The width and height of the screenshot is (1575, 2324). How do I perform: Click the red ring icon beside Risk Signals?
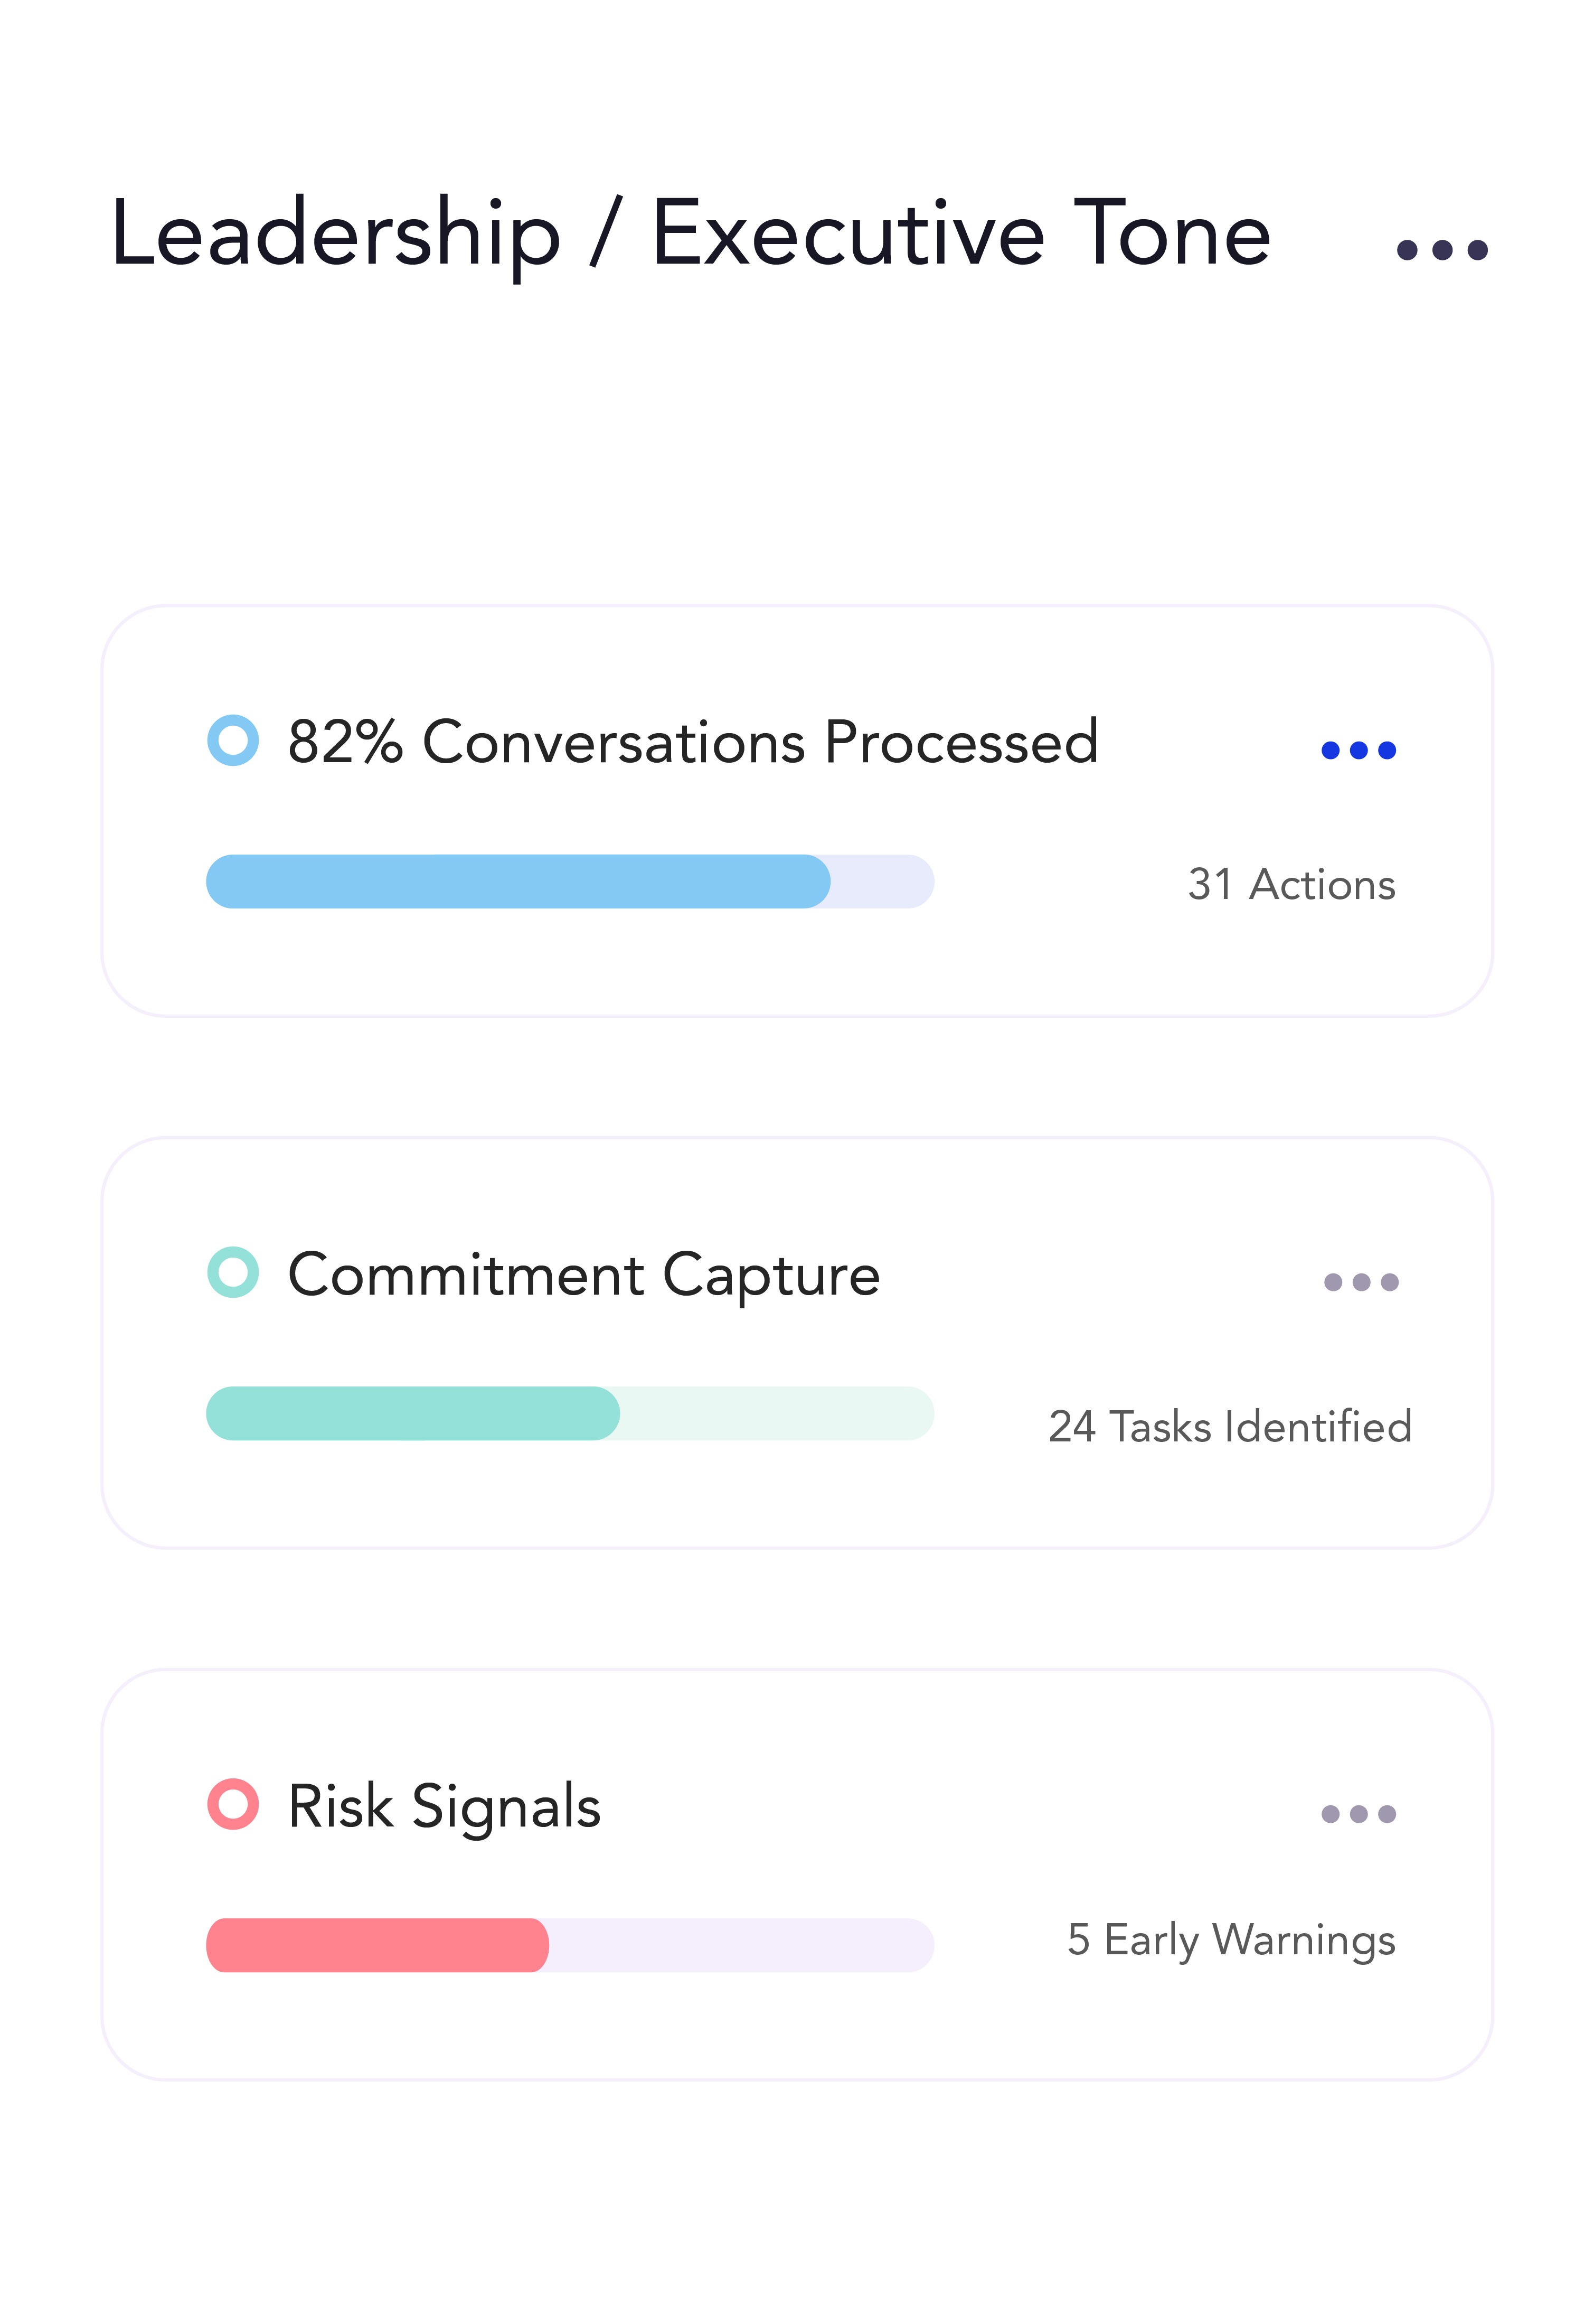(233, 1805)
